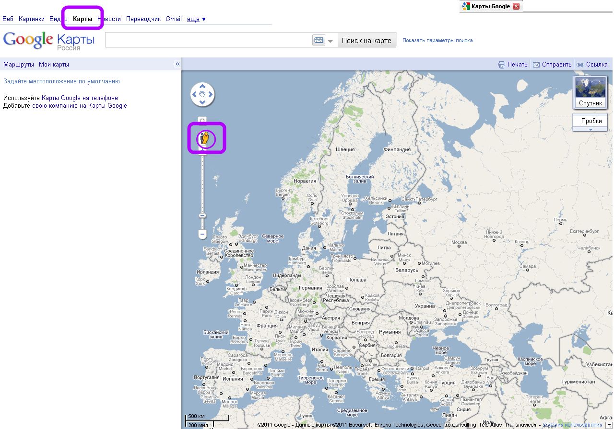The height and width of the screenshot is (429, 614).
Task: Click the hand icon in the pan control
Action: coord(202,94)
